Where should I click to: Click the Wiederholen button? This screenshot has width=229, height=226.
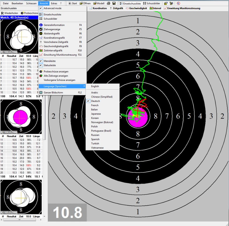point(10,13)
